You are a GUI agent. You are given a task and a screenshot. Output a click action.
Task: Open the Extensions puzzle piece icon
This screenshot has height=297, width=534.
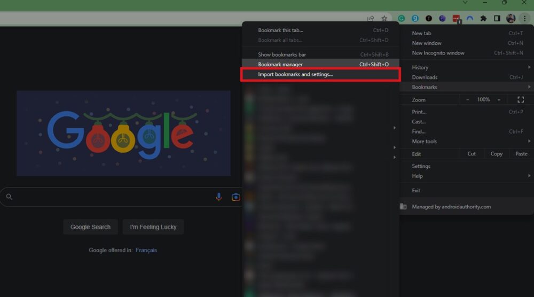pyautogui.click(x=483, y=18)
